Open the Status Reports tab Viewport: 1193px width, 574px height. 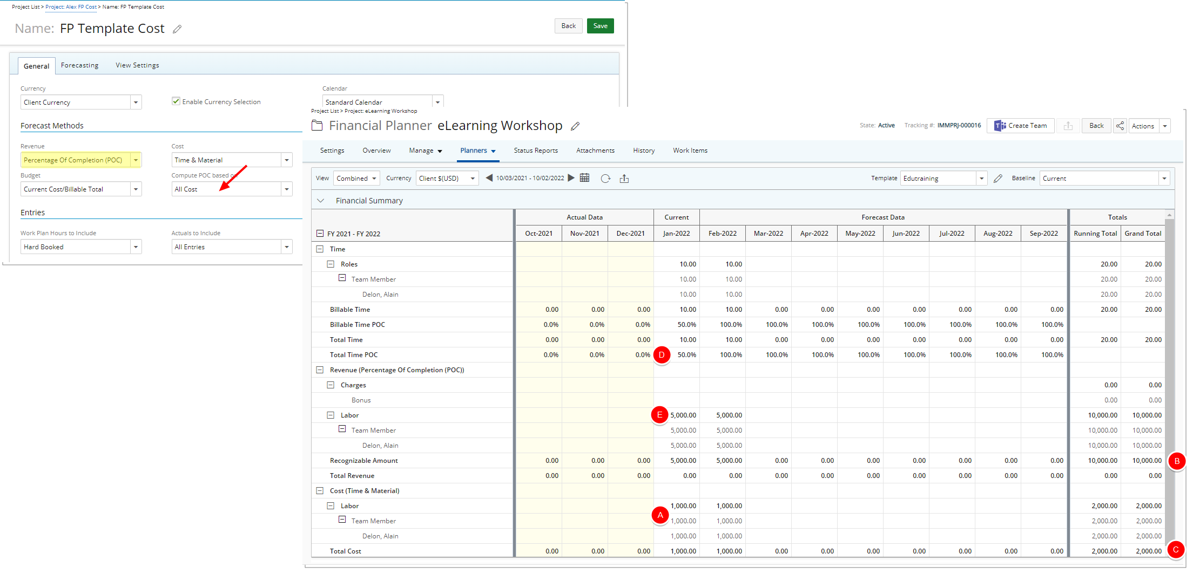point(536,151)
